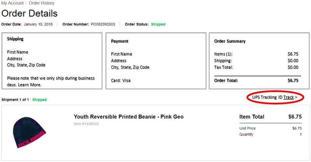Go to Order History breadcrumb
Screen dimensions: 311x162
[x=42, y=3]
